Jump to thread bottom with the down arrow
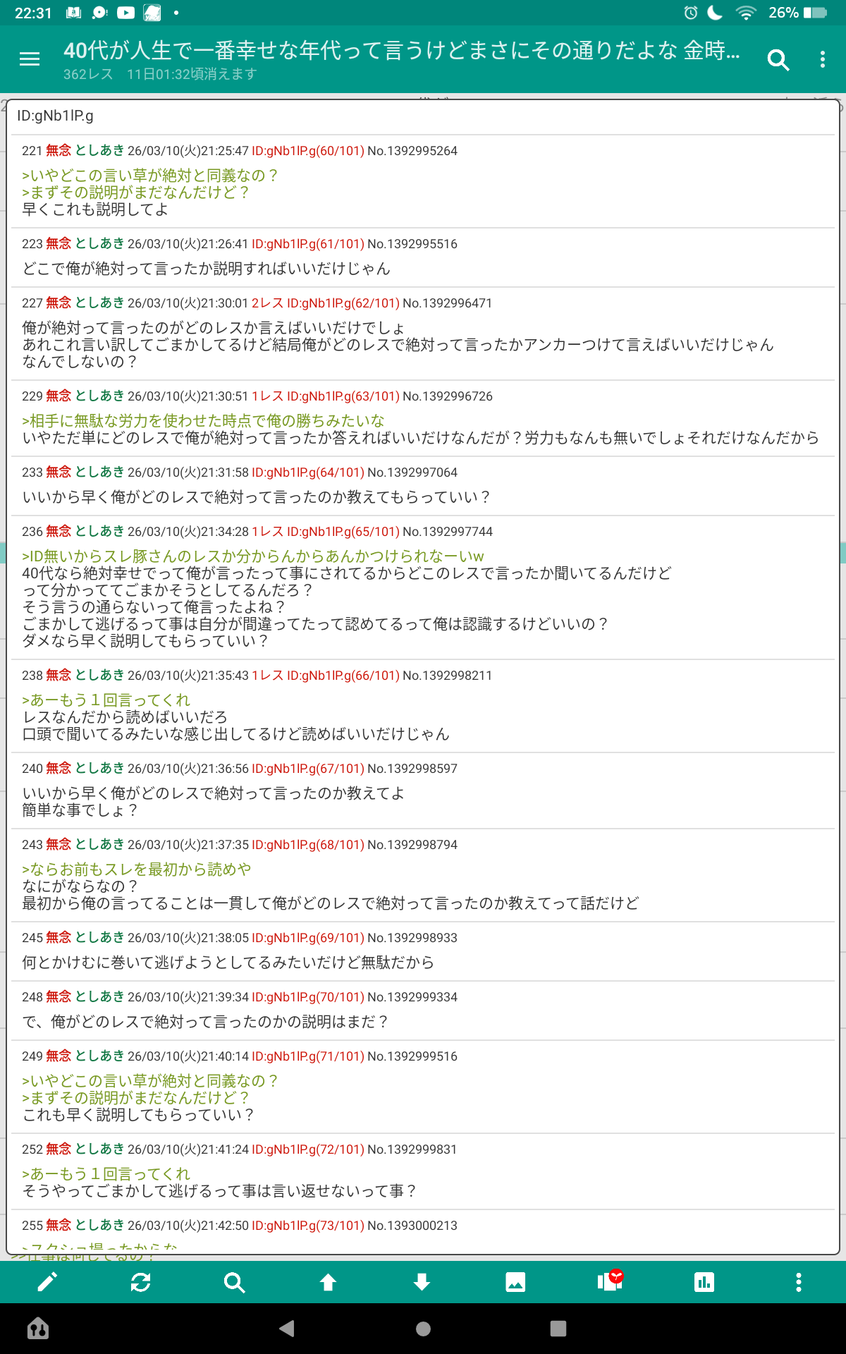The image size is (846, 1354). point(422,1282)
